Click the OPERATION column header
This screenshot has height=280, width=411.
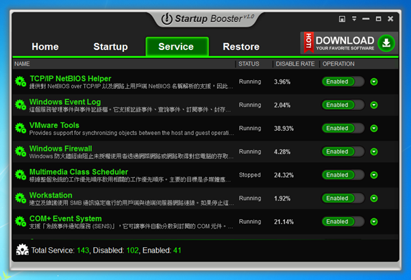tap(338, 64)
